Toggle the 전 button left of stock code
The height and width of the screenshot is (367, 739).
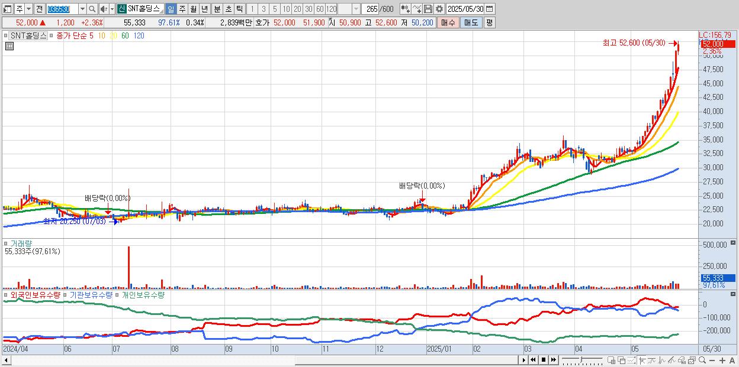[x=39, y=9]
